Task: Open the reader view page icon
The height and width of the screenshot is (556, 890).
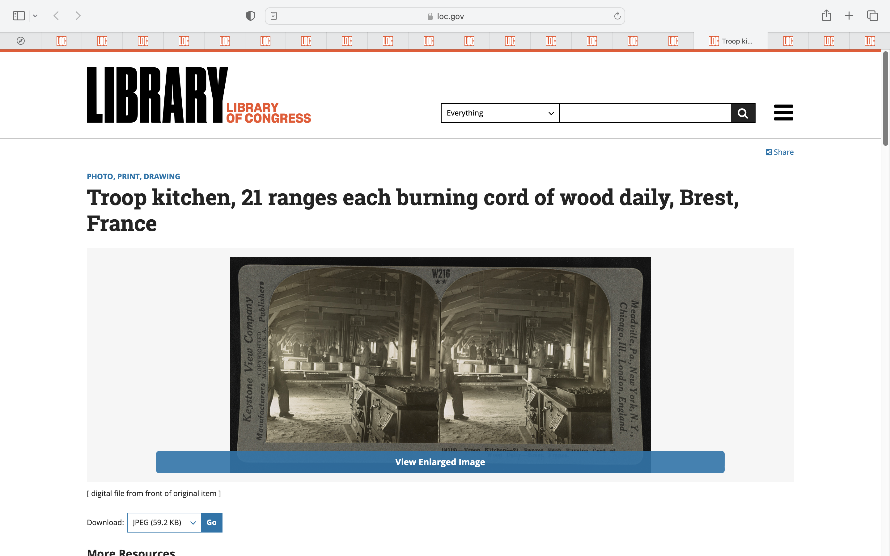Action: point(273,16)
